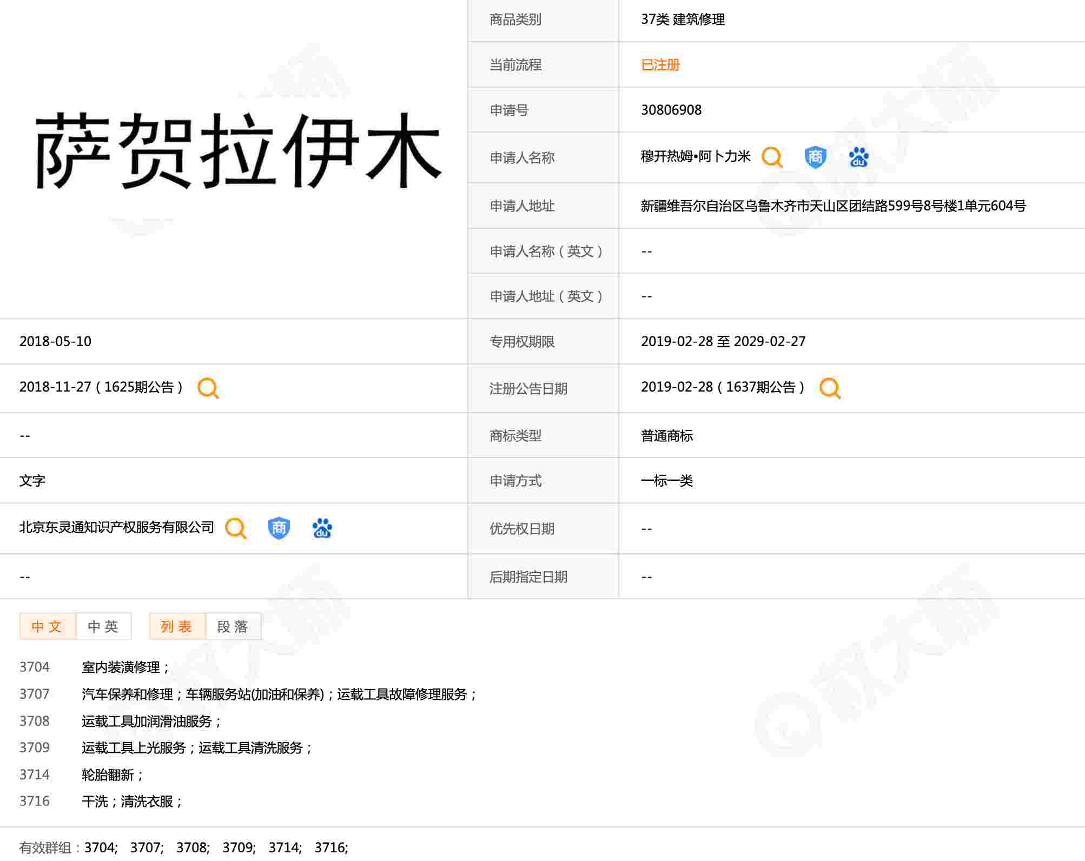Click Baidu paw icon beside agency name
The image size is (1085, 861).
322,528
